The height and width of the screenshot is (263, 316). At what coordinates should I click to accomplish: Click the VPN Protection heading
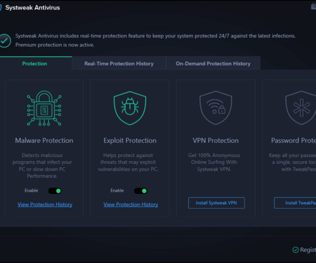coord(216,140)
